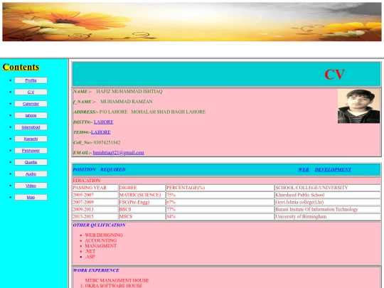
Task: Click the profile photo thumbnail
Action: pyautogui.click(x=359, y=106)
